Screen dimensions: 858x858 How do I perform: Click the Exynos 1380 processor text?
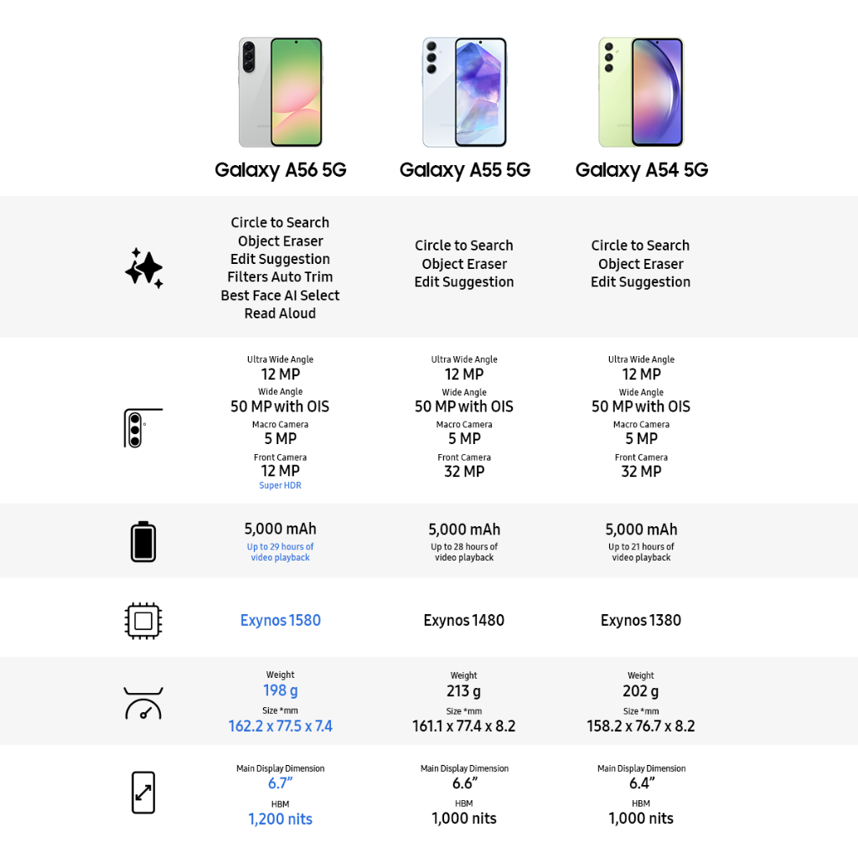tap(641, 621)
